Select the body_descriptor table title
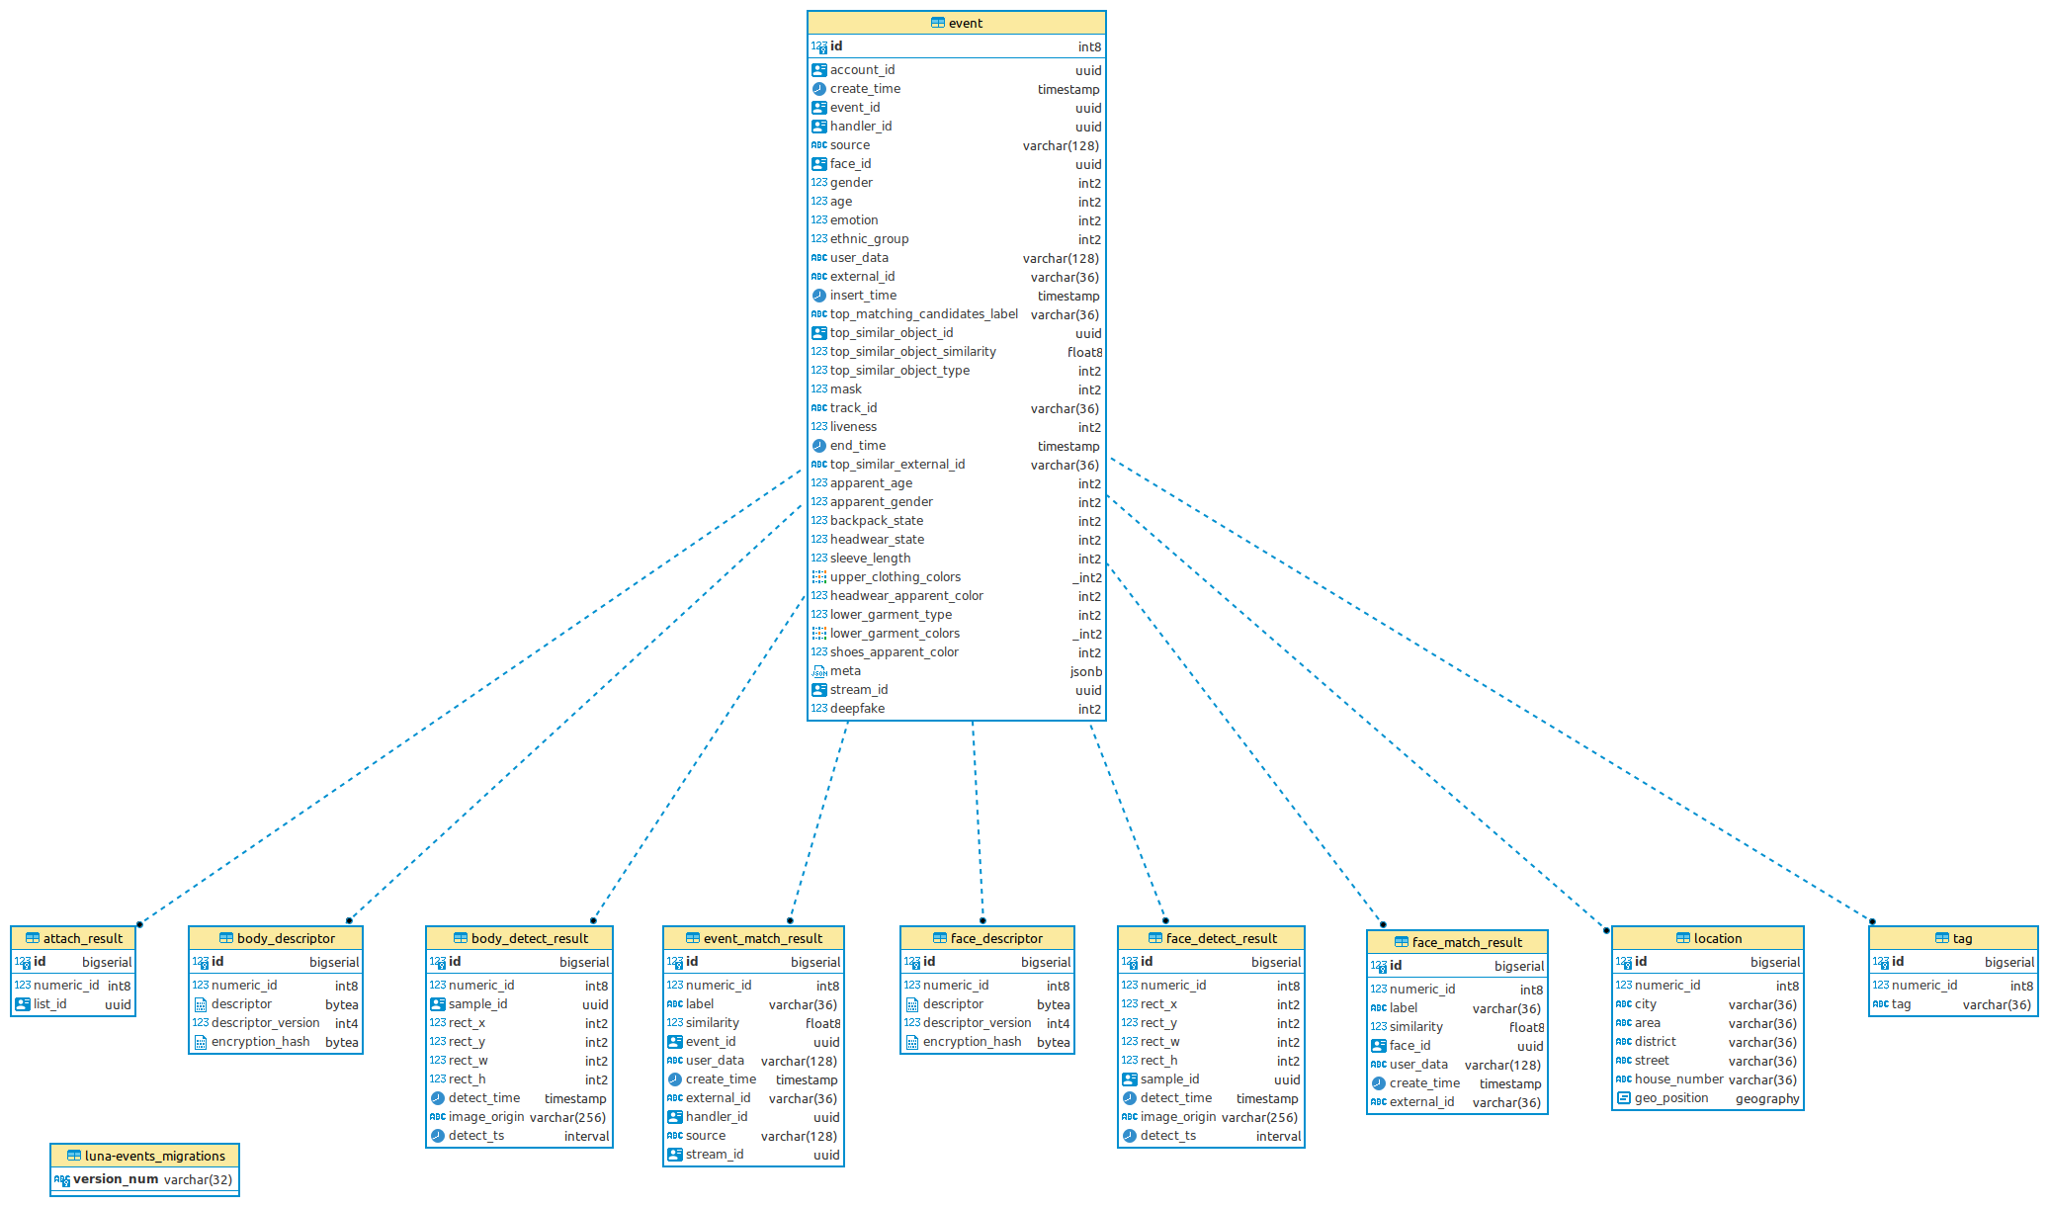 [x=286, y=938]
